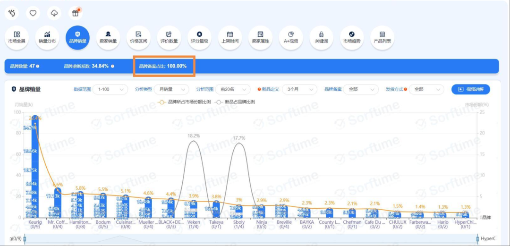Open the 品牌备案 dropdown showing 全部

click(x=361, y=89)
